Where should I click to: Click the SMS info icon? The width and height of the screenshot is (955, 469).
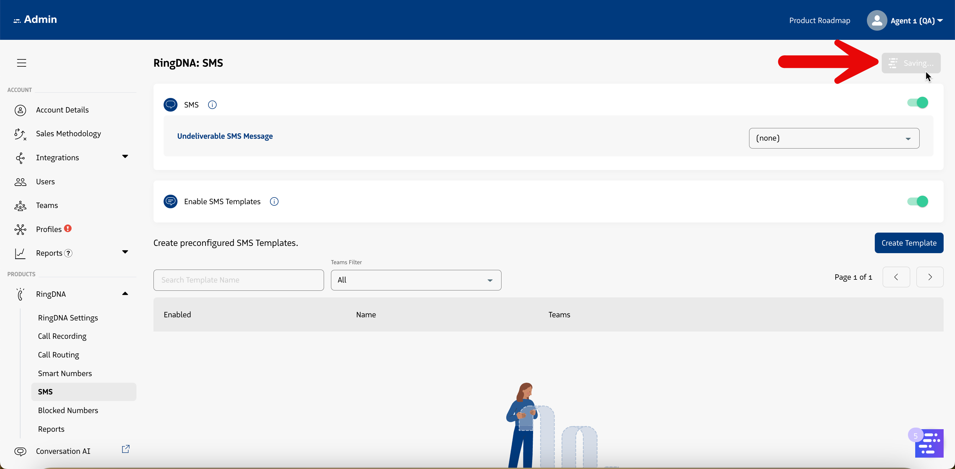(x=212, y=105)
